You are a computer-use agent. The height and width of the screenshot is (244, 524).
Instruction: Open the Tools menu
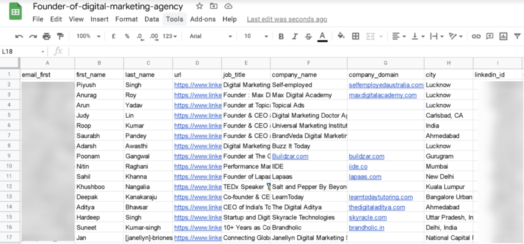click(x=174, y=19)
